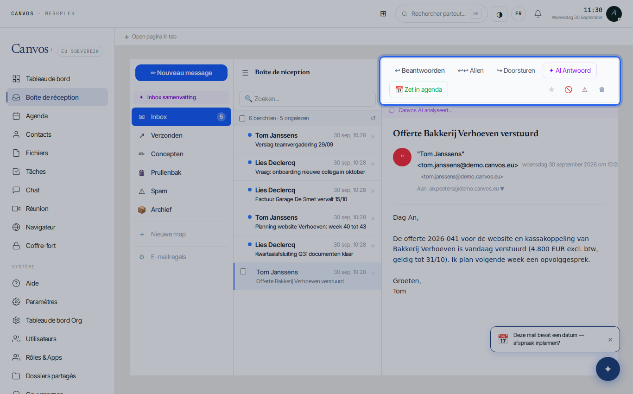The height and width of the screenshot is (394, 633).
Task: Open E-mailregels settings
Action: tap(181, 257)
